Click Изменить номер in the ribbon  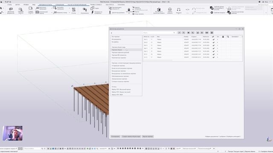click(x=61, y=12)
